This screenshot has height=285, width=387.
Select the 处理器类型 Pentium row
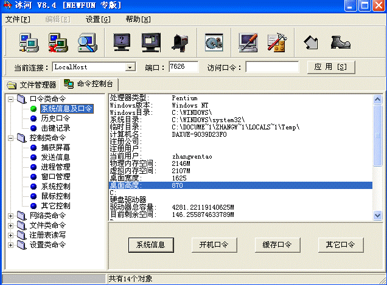(240, 98)
